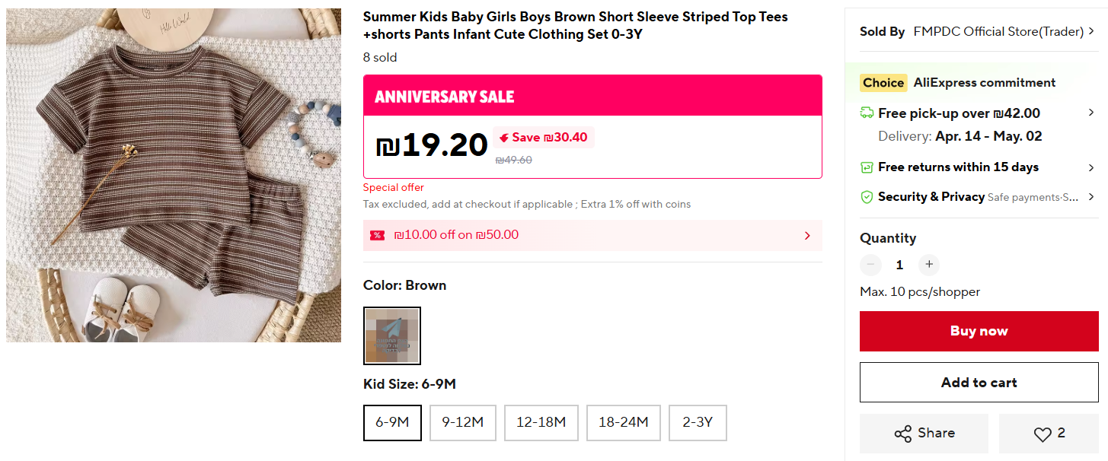
Task: Click the free pick-up truck icon
Action: [867, 113]
